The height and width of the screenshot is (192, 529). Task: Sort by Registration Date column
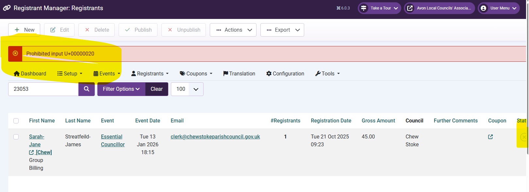(331, 120)
